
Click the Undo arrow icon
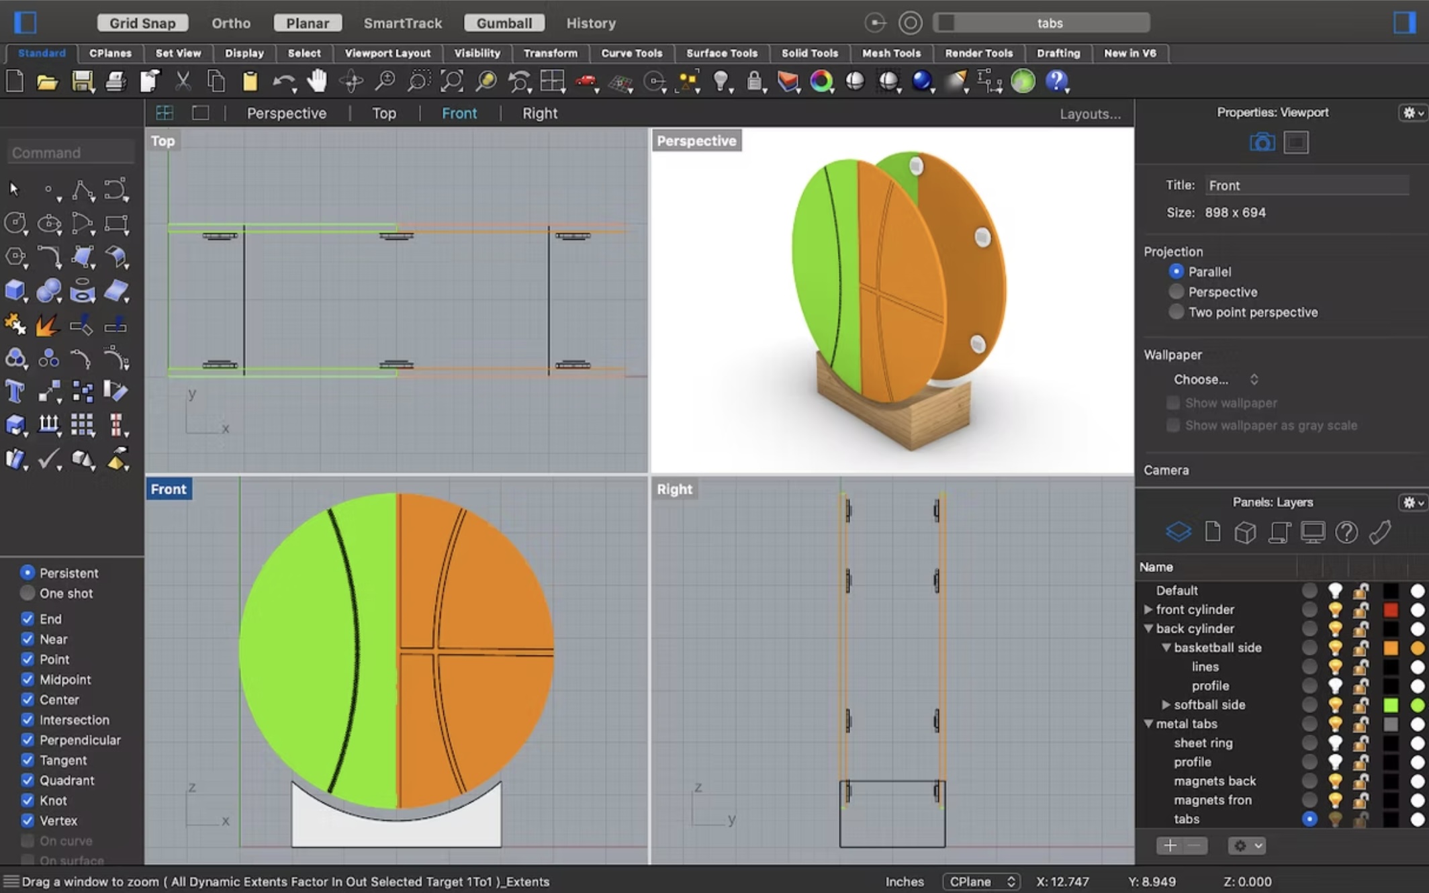click(283, 82)
